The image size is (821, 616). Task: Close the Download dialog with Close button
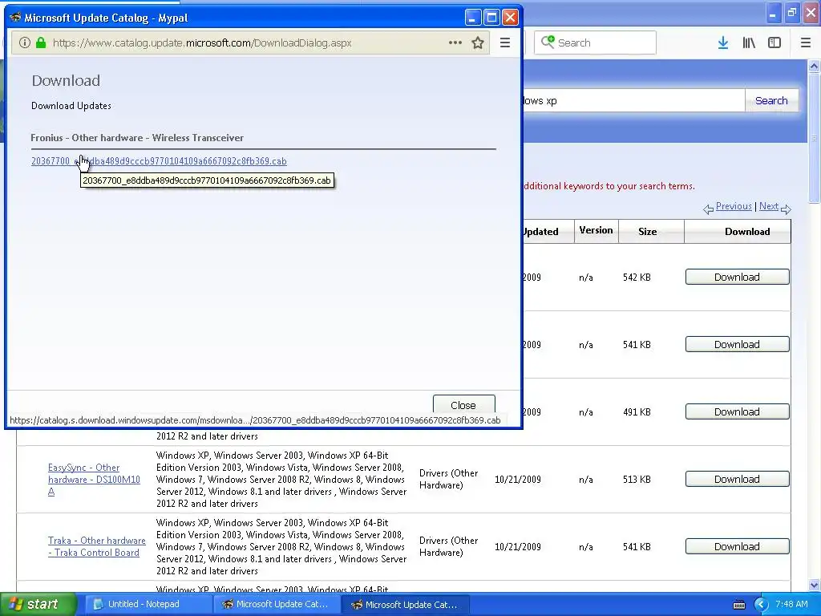[x=463, y=405]
